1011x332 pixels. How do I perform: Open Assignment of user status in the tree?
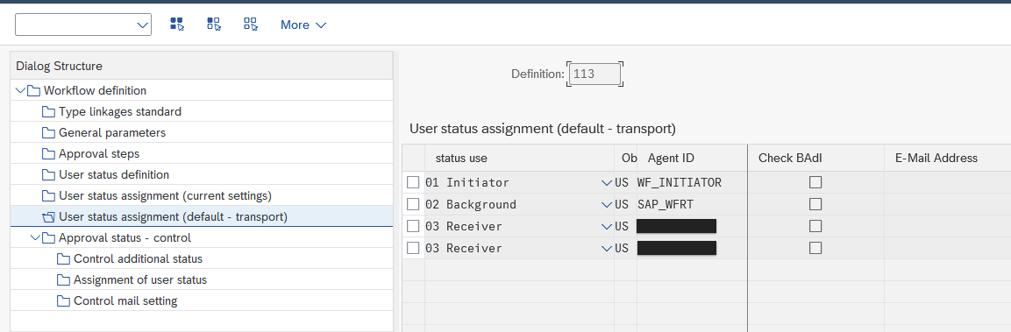coord(140,279)
